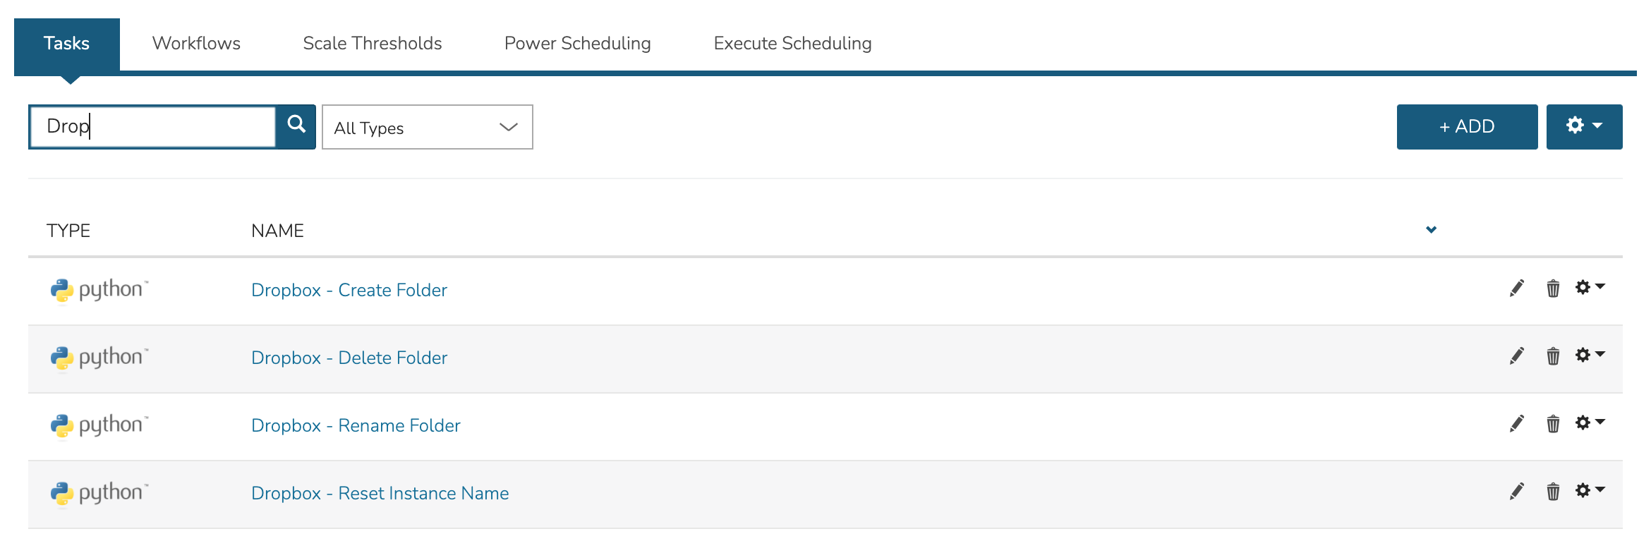Click trash icon for Dropbox - Delete Folder
The image size is (1651, 553).
tap(1553, 356)
